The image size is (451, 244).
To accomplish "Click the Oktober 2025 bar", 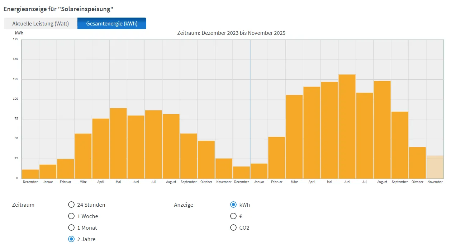I will point(417,163).
